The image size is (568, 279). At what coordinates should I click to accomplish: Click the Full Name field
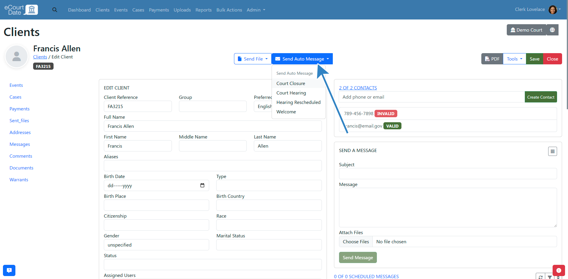tap(213, 126)
